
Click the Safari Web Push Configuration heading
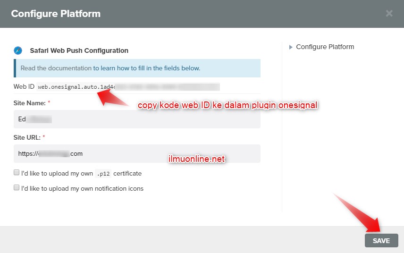(79, 51)
